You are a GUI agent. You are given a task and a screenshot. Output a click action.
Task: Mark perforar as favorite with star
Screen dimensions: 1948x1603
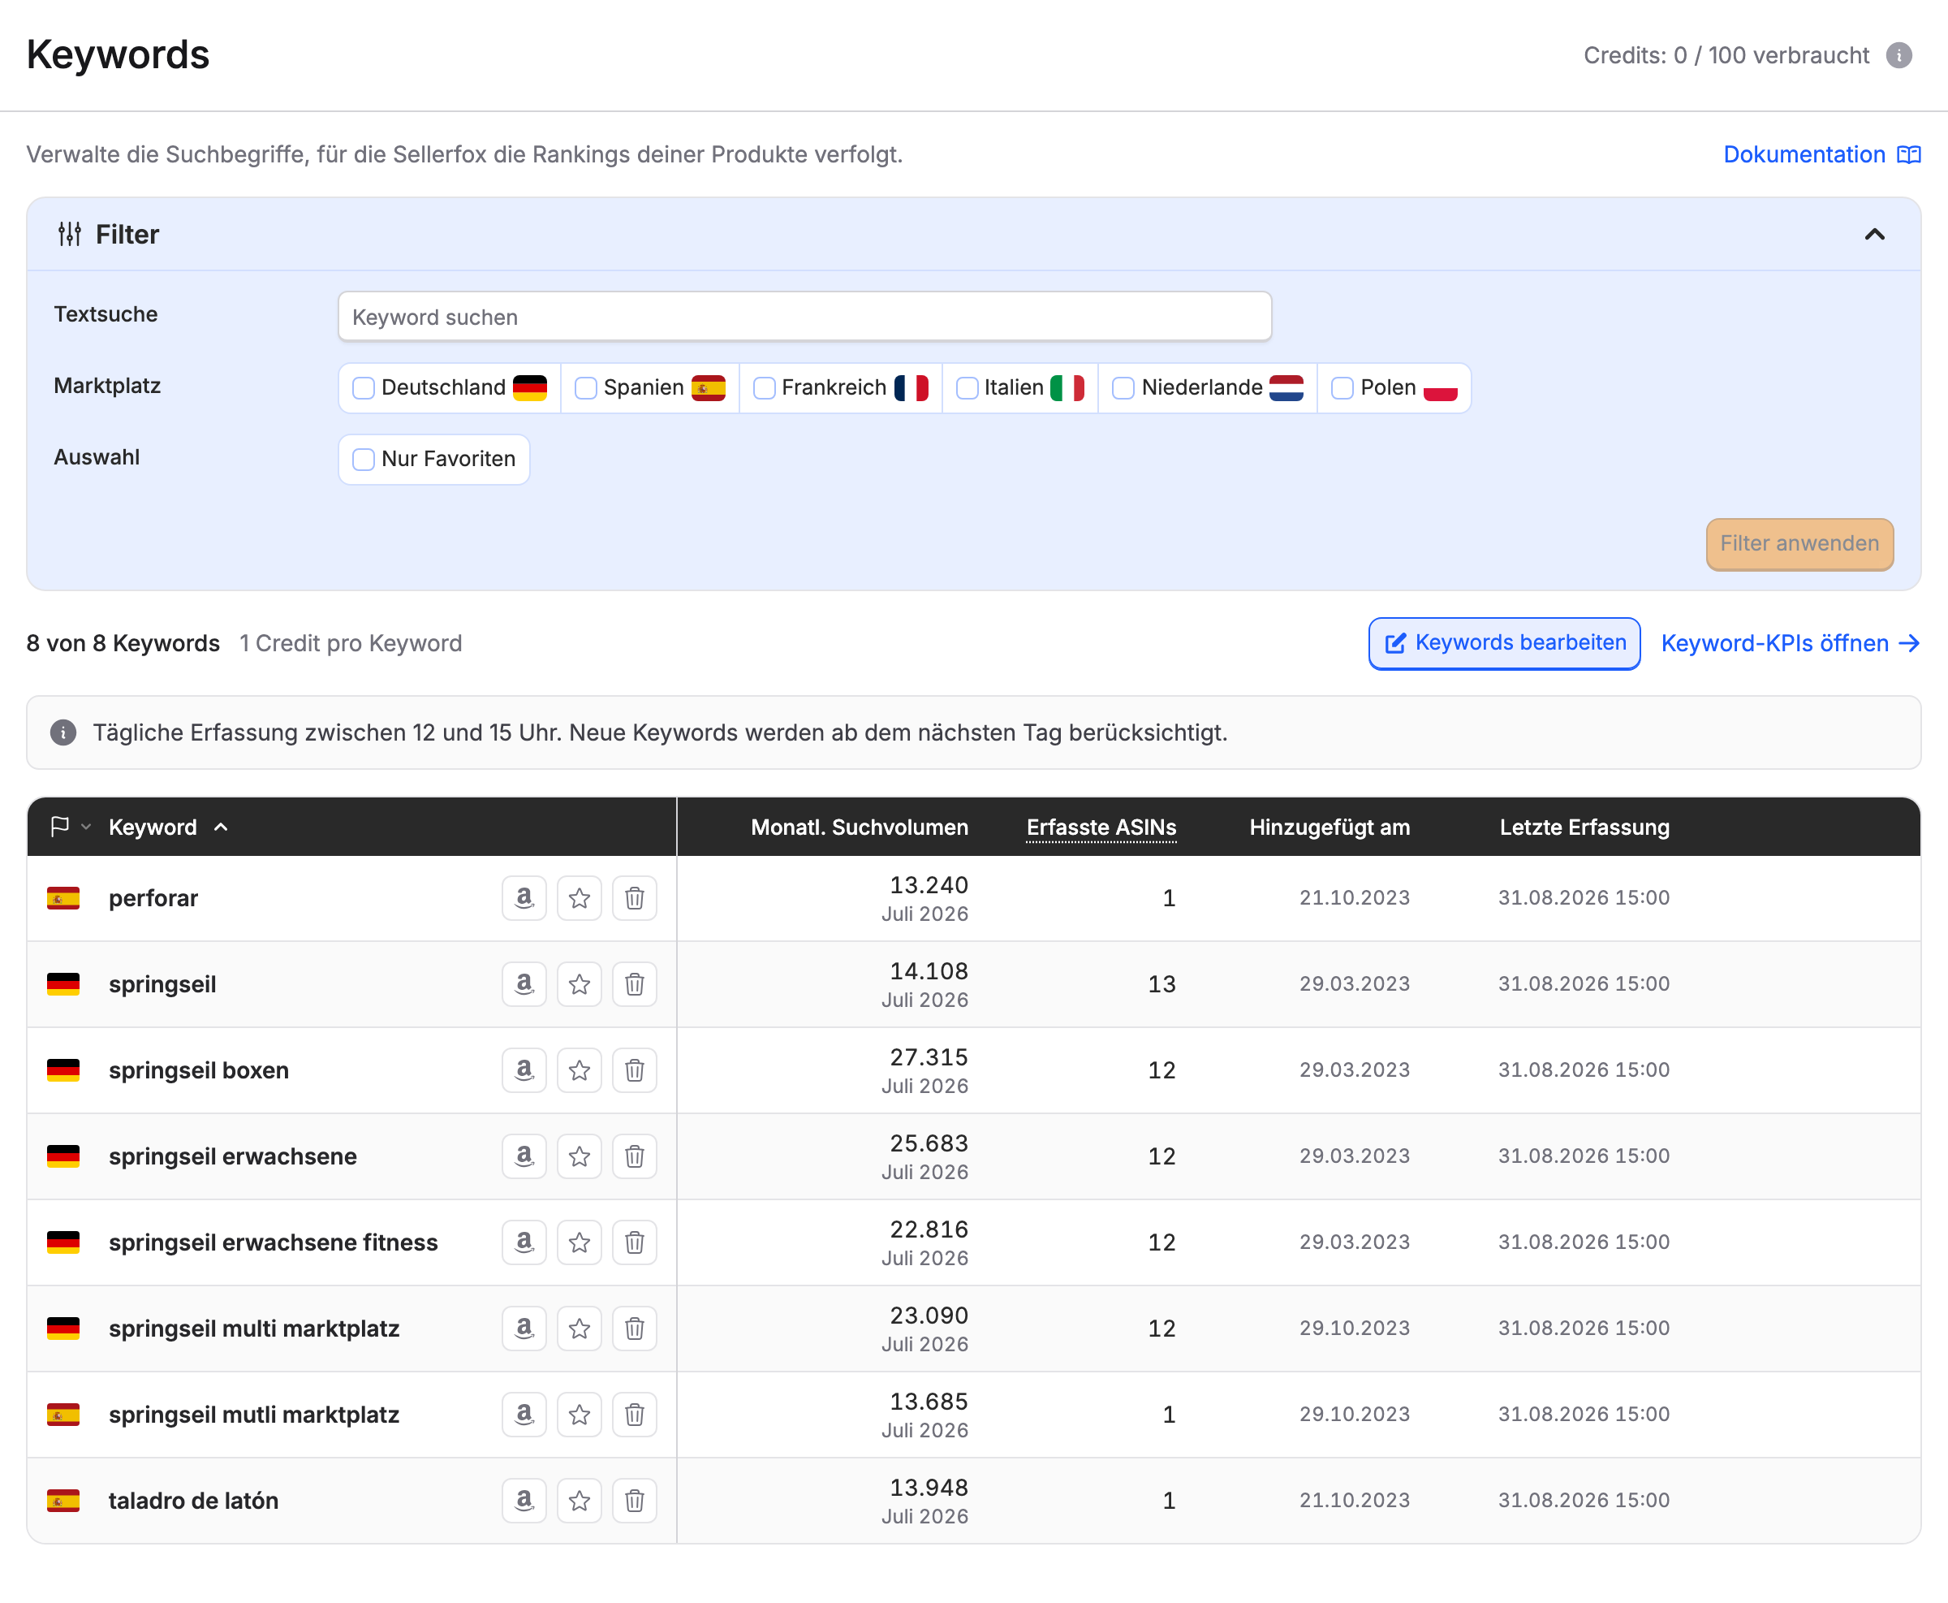(580, 897)
